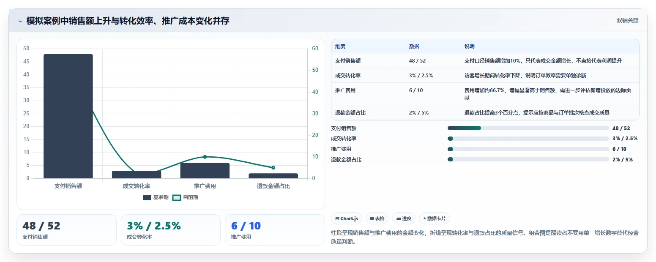Click the 推广费用 progress bar

point(528,149)
